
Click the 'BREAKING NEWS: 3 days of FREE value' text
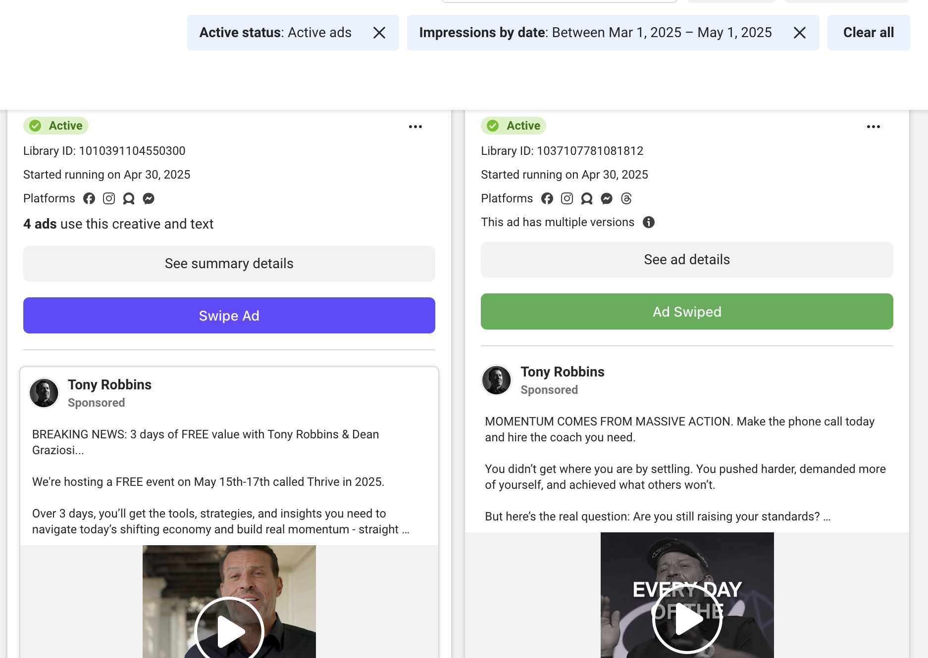tap(206, 442)
